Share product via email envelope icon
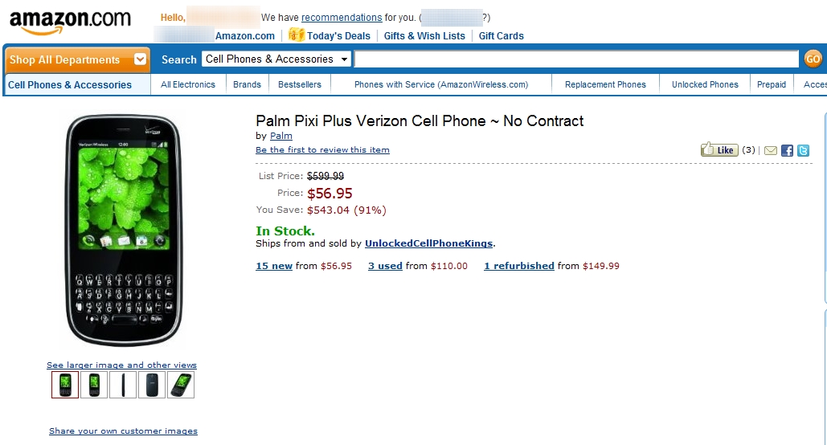 click(771, 150)
